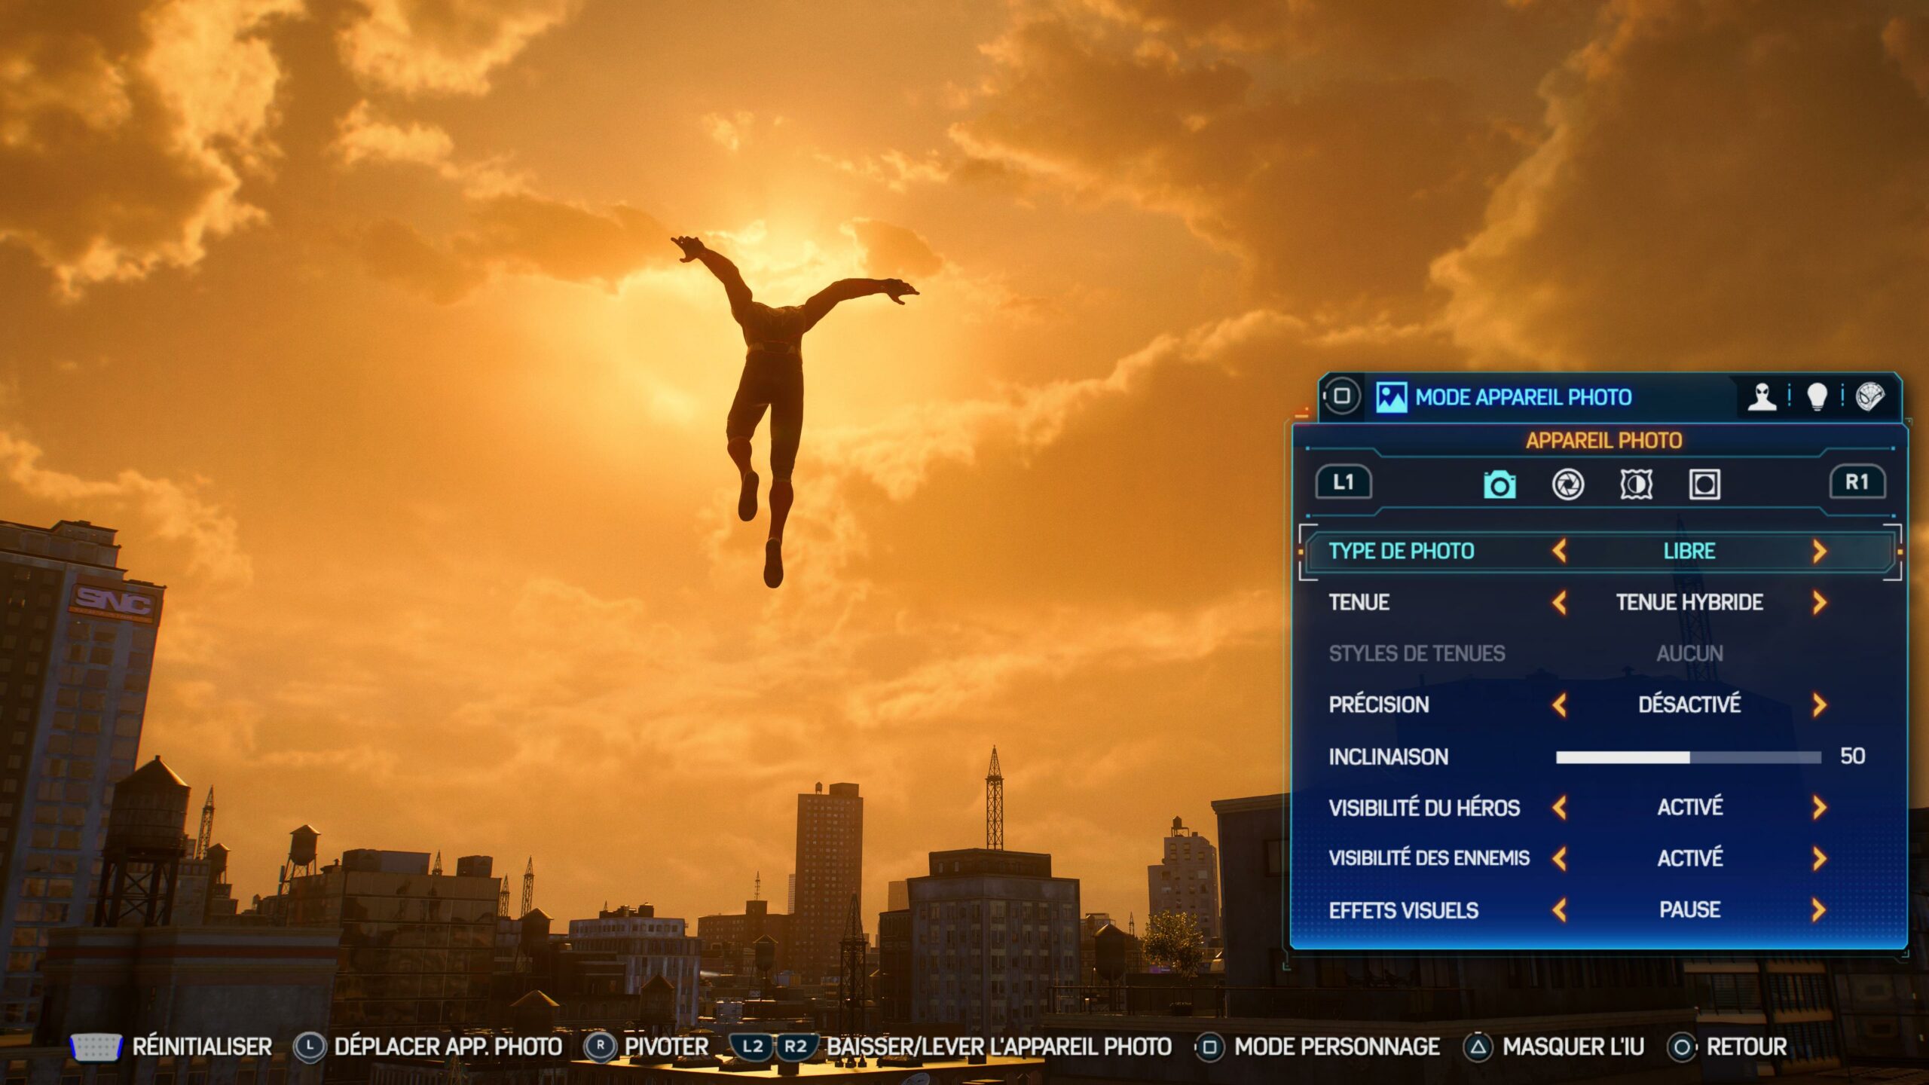This screenshot has width=1929, height=1085.
Task: Go back with Retour
Action: point(1747,1047)
